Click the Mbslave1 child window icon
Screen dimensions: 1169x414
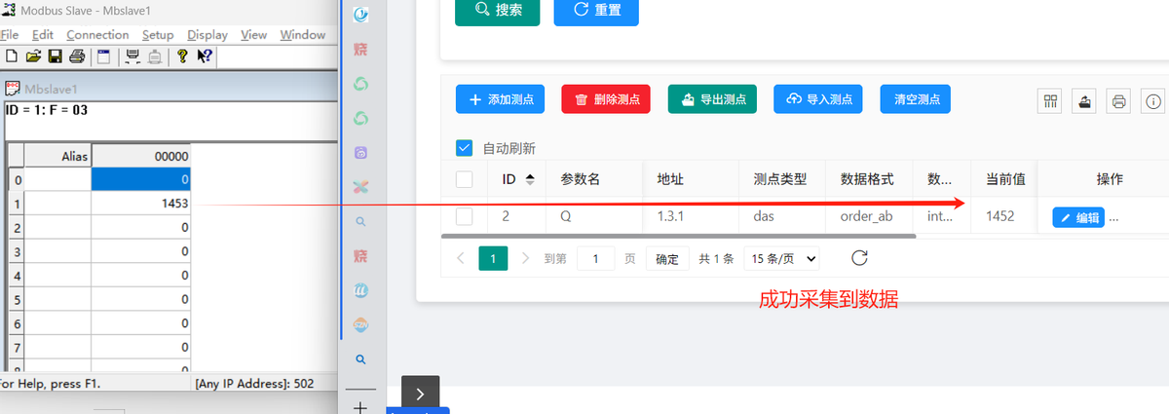click(13, 88)
